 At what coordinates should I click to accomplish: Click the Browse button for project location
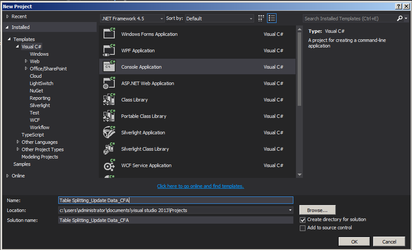click(x=317, y=210)
